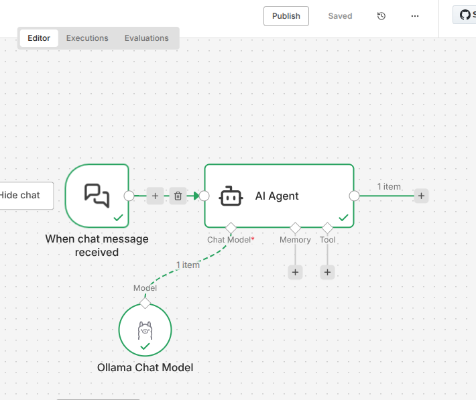476x400 pixels.
Task: Switch to the Evaluations tab
Action: pyautogui.click(x=146, y=38)
